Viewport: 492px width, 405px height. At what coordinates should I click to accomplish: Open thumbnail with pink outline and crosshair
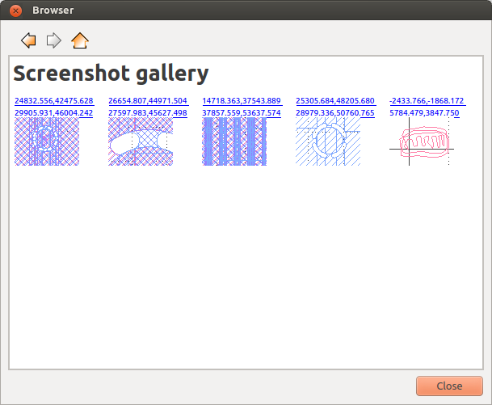coord(422,144)
